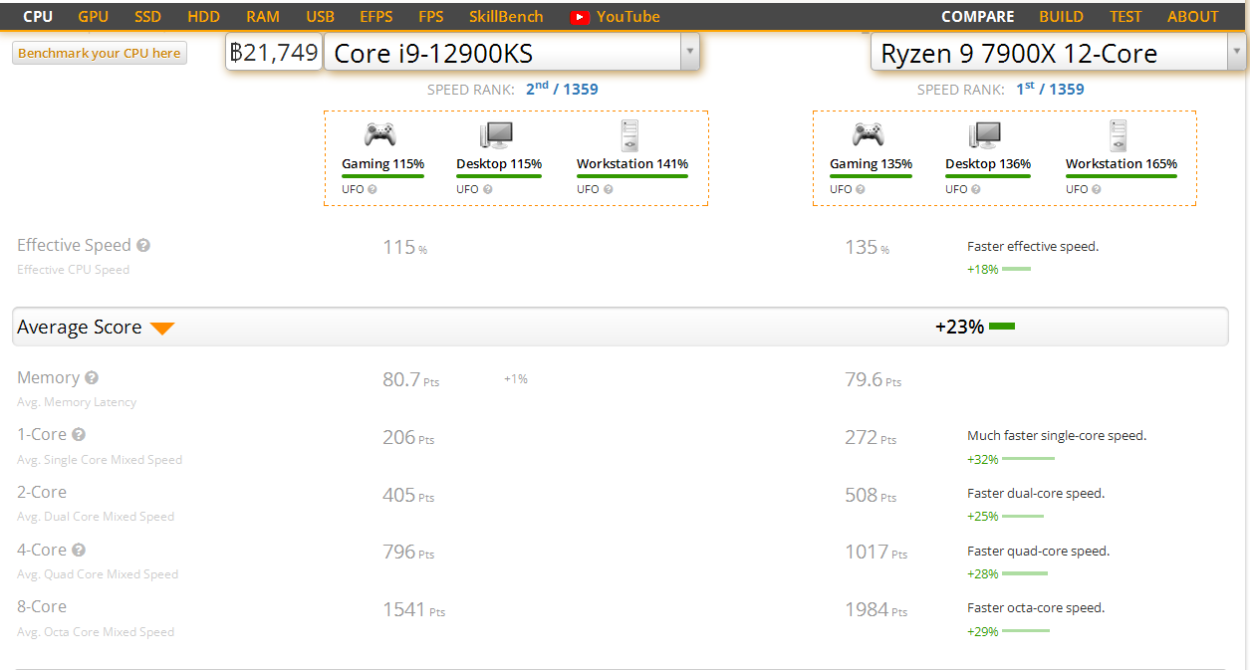This screenshot has width=1250, height=670.
Task: Click UFO help icon under Gaming 115%
Action: click(373, 189)
